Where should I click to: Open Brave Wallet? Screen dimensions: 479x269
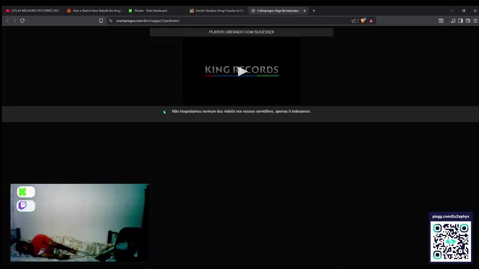pyautogui.click(x=468, y=21)
